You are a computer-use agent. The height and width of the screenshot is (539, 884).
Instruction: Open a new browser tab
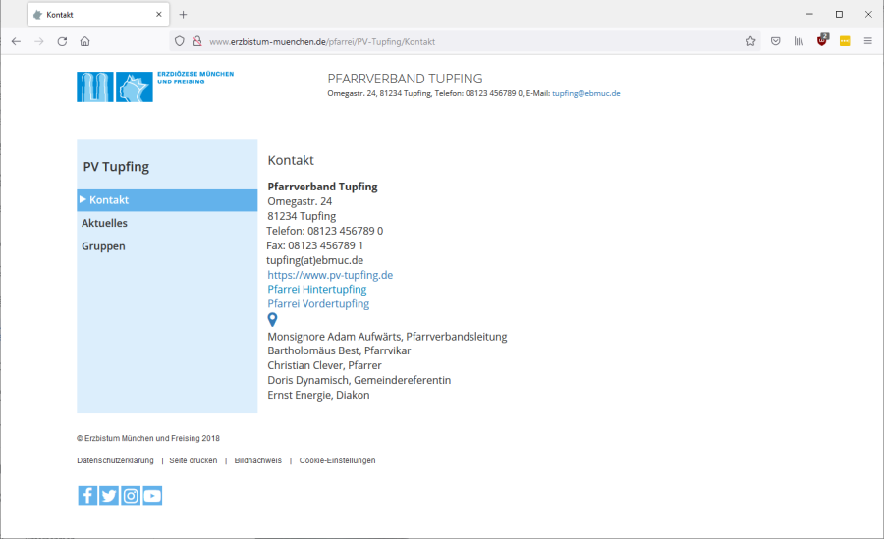pos(183,15)
